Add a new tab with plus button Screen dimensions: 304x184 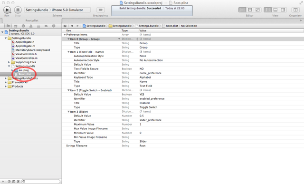301,20
